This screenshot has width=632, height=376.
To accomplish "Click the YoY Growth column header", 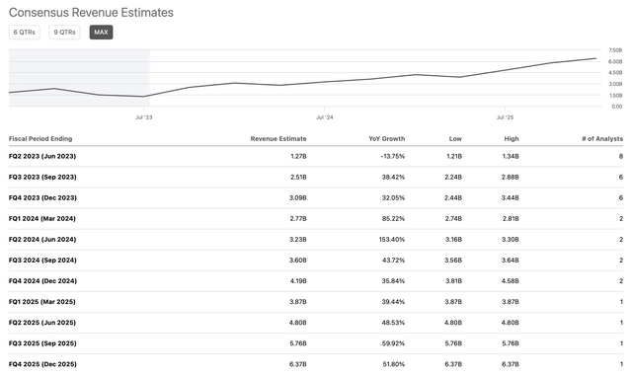I will coord(386,138).
